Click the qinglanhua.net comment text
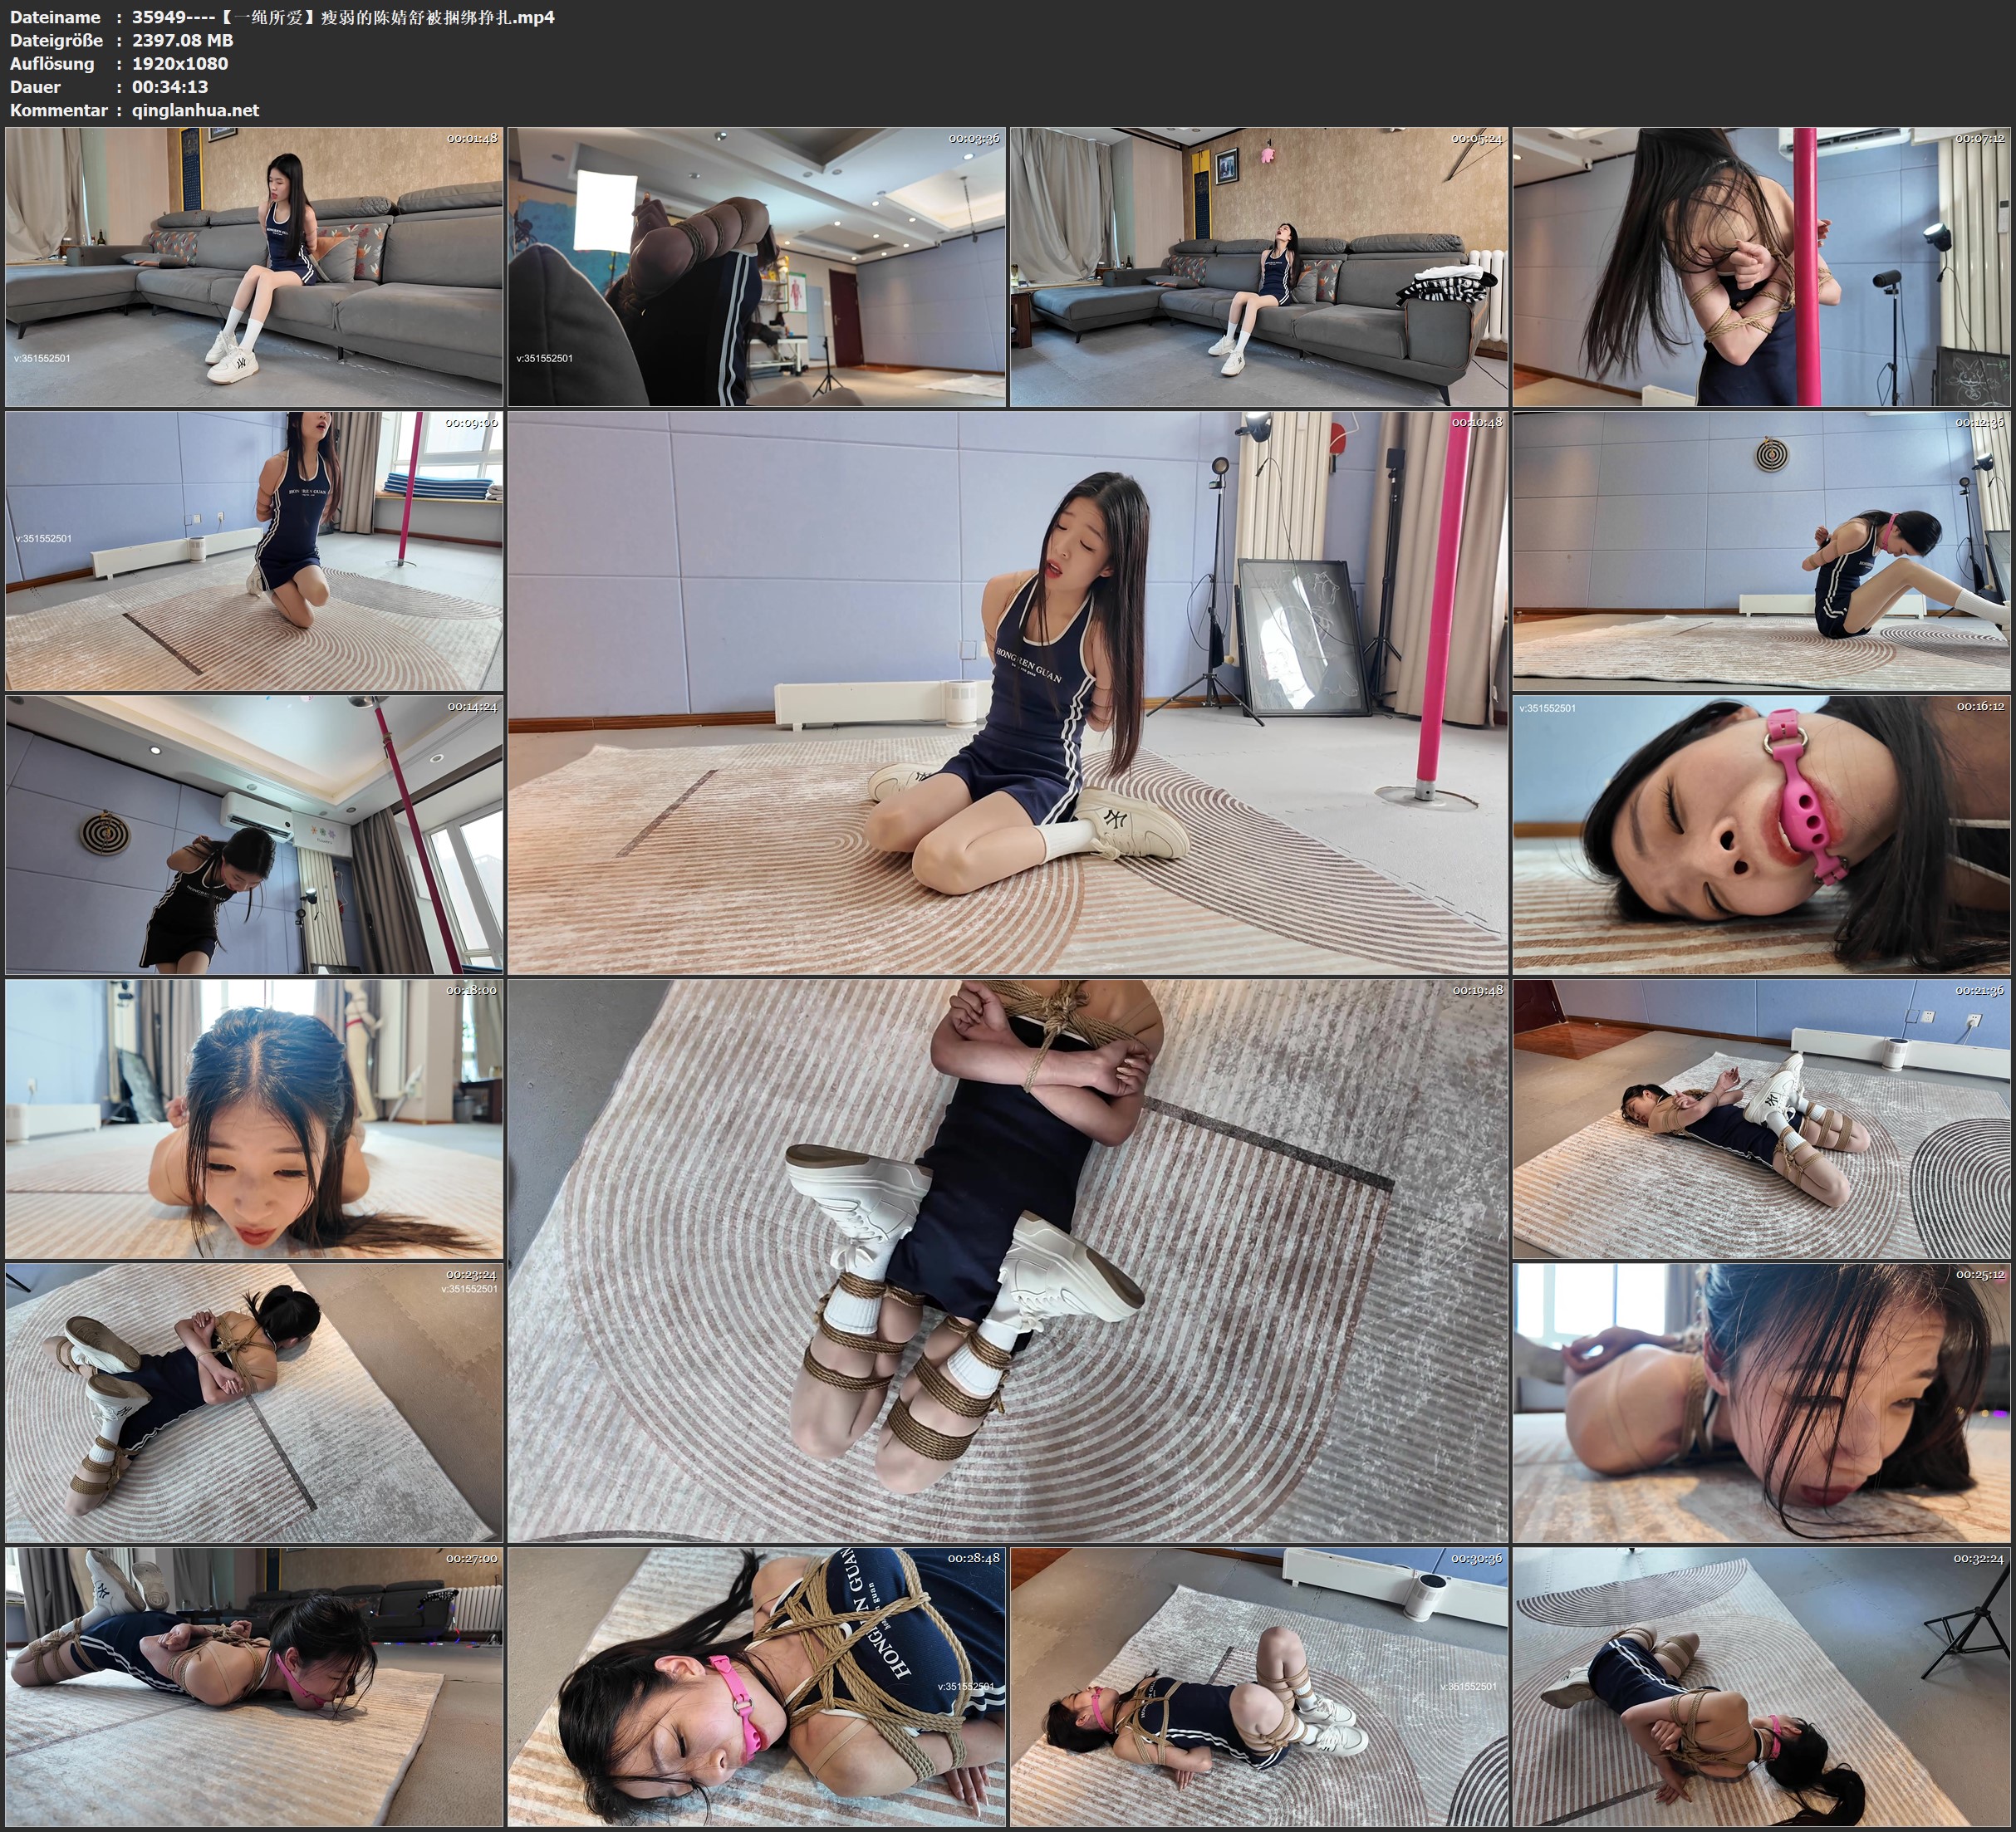This screenshot has width=2016, height=1832. (195, 110)
